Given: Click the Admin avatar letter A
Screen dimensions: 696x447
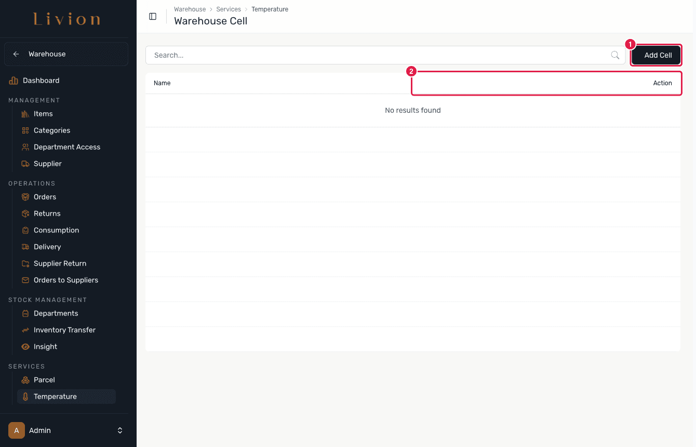Looking at the screenshot, I should click(17, 430).
